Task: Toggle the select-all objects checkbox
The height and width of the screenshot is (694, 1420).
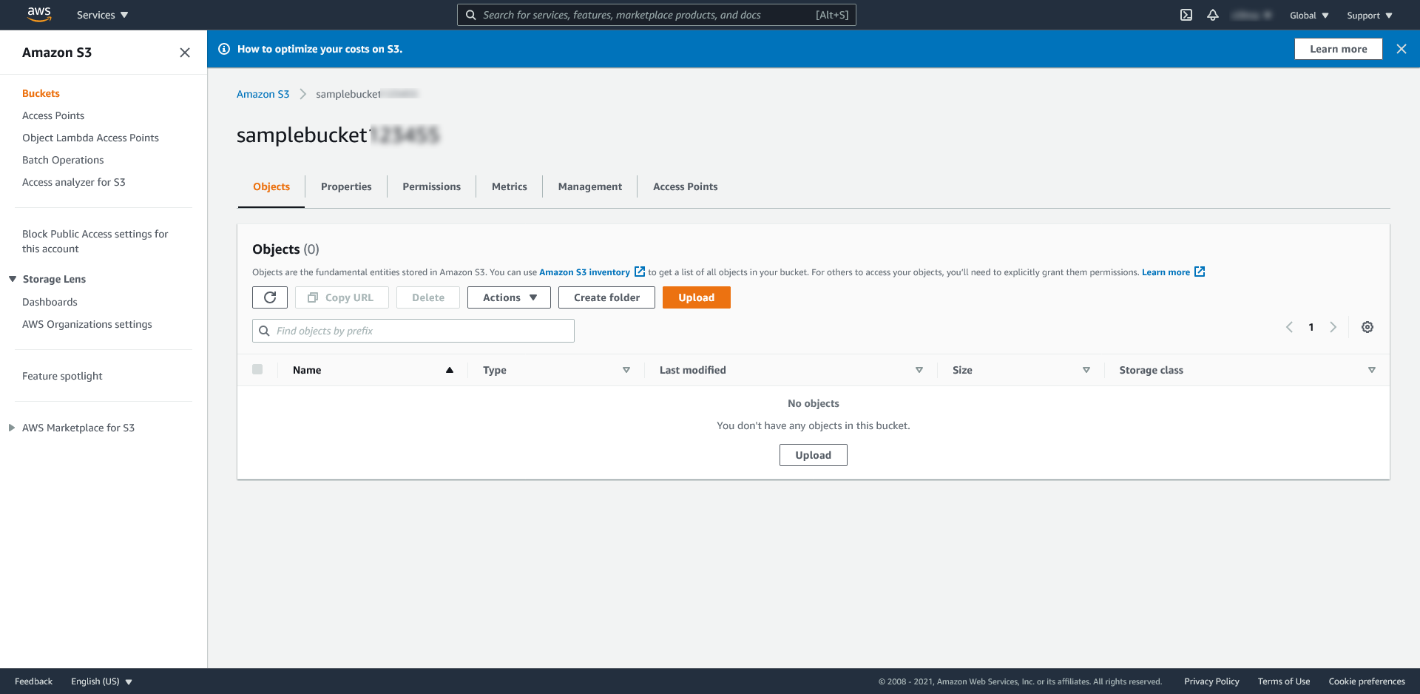Action: click(x=257, y=369)
